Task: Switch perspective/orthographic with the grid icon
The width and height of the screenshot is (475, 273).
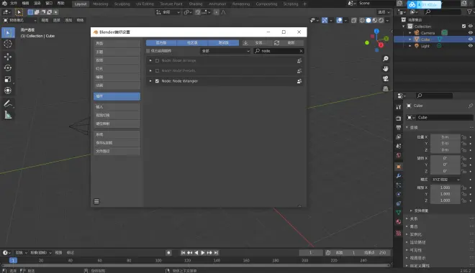Action: click(x=385, y=88)
